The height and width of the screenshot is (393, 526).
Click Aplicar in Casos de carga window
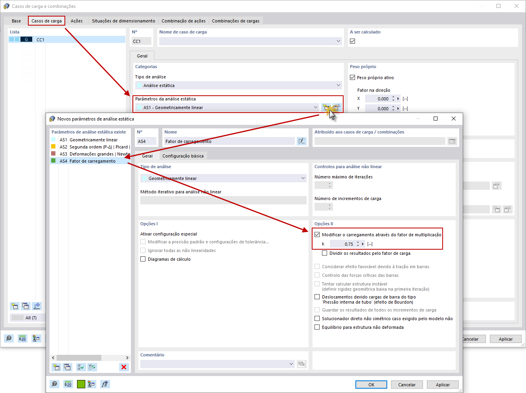click(x=506, y=339)
